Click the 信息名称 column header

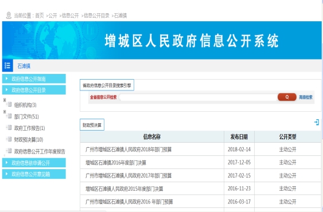(152, 137)
